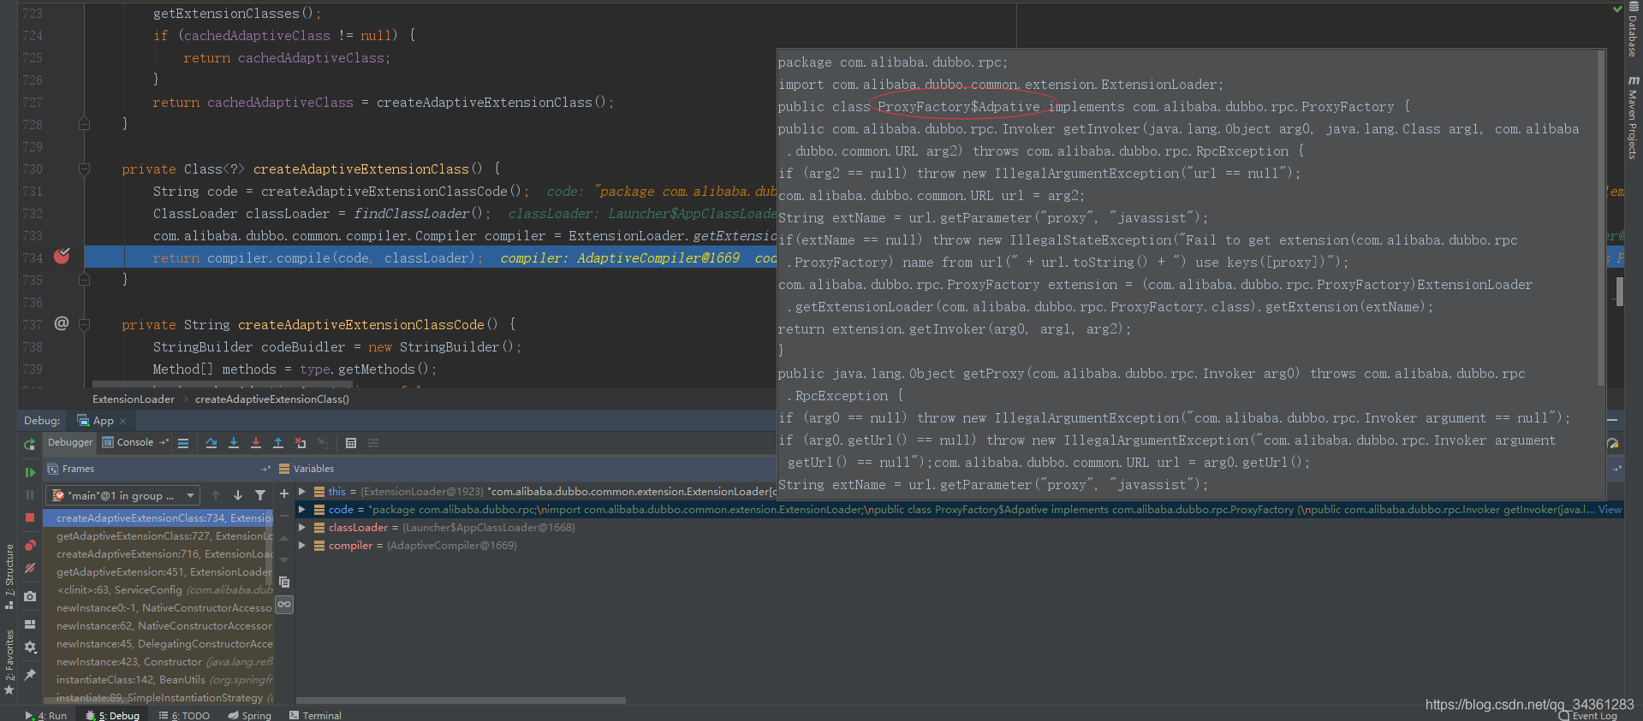Viewport: 1643px width, 721px height.
Task: Click the View link for code value
Action: tap(1610, 510)
